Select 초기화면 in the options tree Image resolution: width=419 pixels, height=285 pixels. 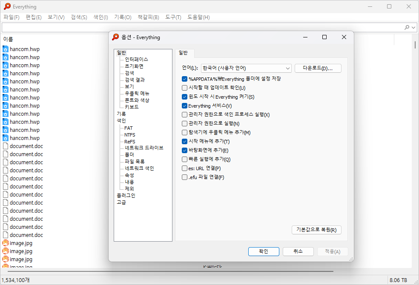click(x=134, y=66)
